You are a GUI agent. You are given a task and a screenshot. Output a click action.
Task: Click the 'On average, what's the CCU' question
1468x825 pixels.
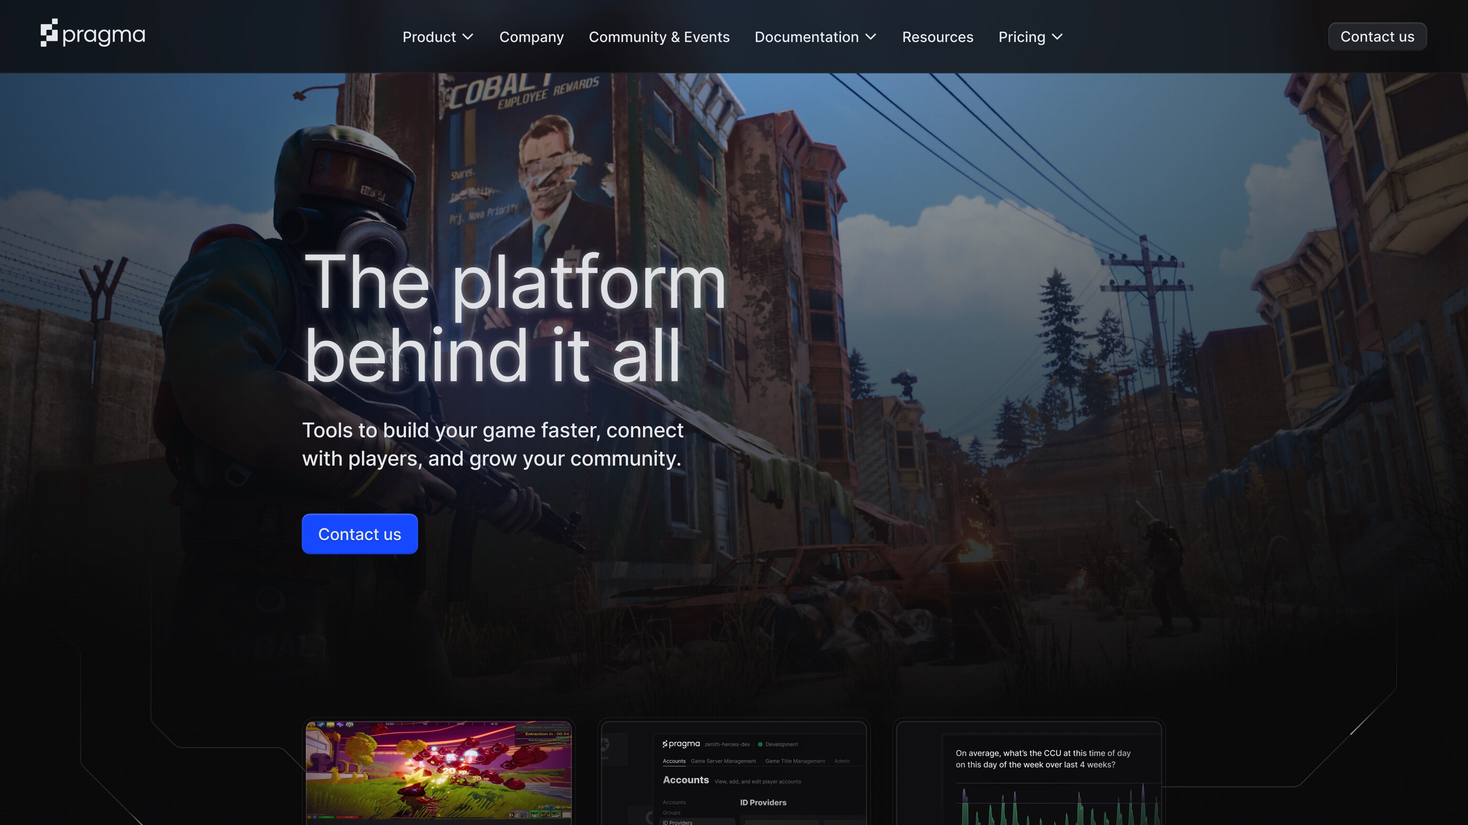(x=1043, y=759)
